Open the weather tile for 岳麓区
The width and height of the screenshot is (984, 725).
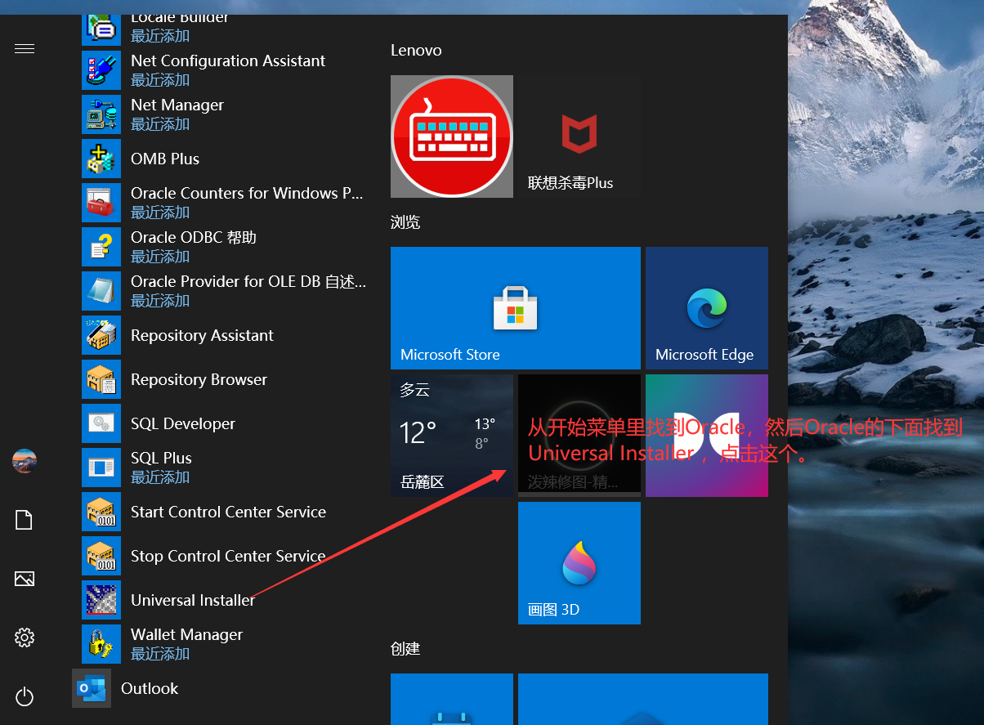tap(452, 436)
